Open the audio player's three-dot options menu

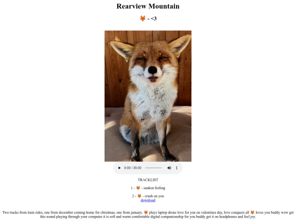point(177,168)
